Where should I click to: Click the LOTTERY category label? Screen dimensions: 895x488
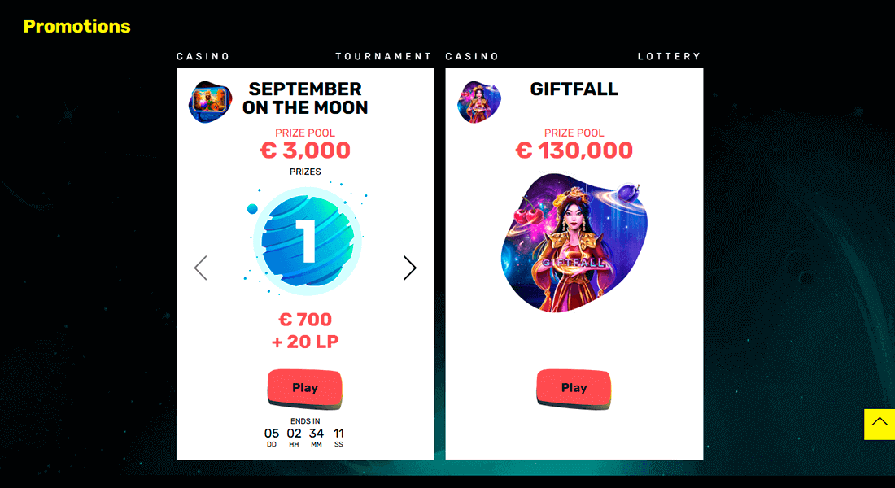[x=669, y=56]
